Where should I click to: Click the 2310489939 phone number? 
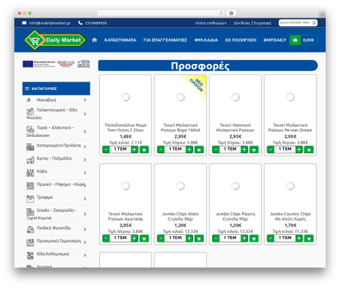(96, 23)
